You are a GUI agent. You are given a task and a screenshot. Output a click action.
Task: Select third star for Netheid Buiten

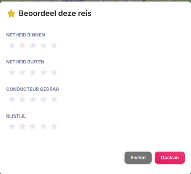pyautogui.click(x=33, y=72)
